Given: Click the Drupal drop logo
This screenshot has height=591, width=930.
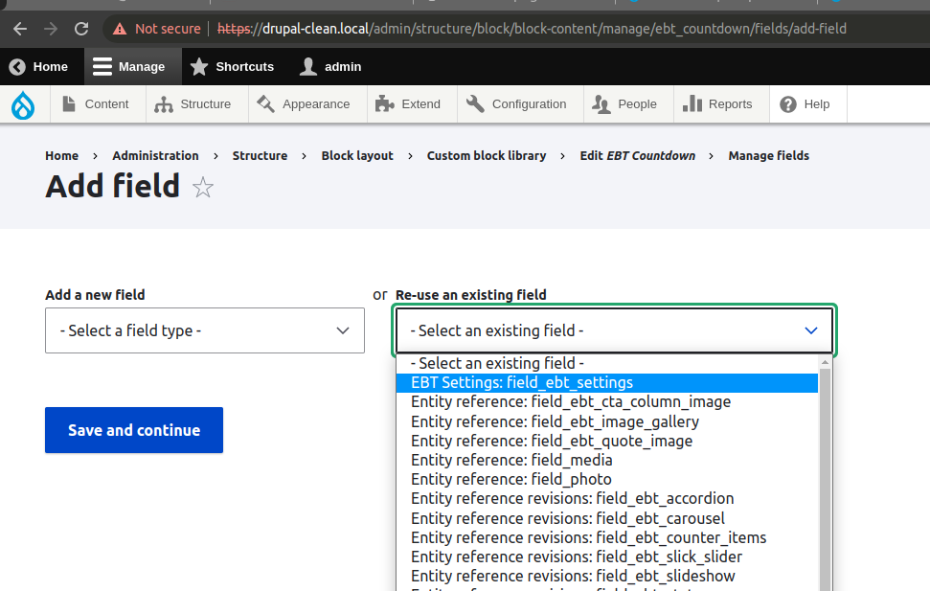Looking at the screenshot, I should click(23, 105).
